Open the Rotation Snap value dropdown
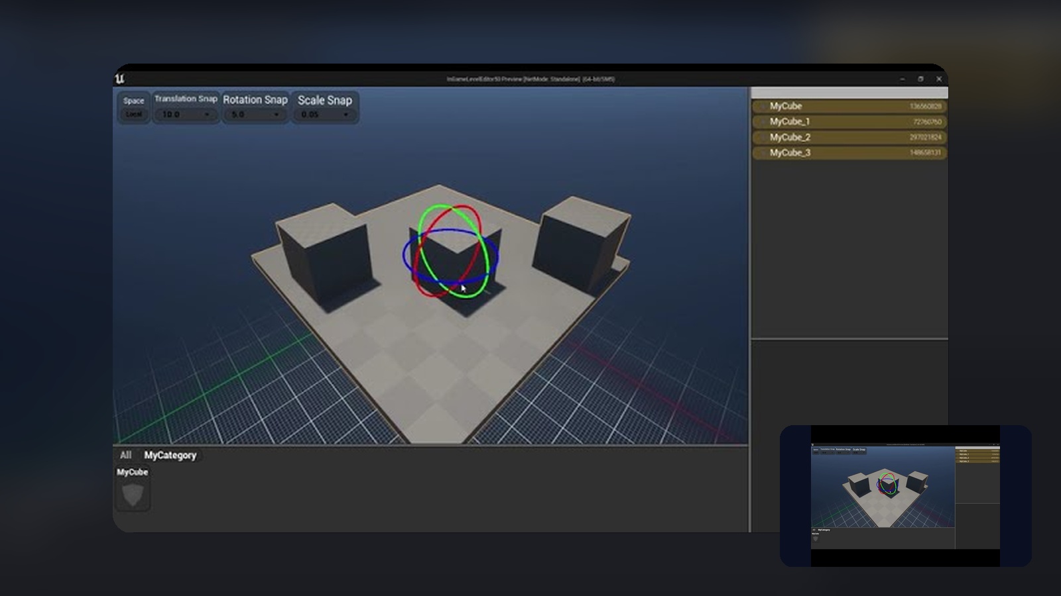 coord(277,113)
